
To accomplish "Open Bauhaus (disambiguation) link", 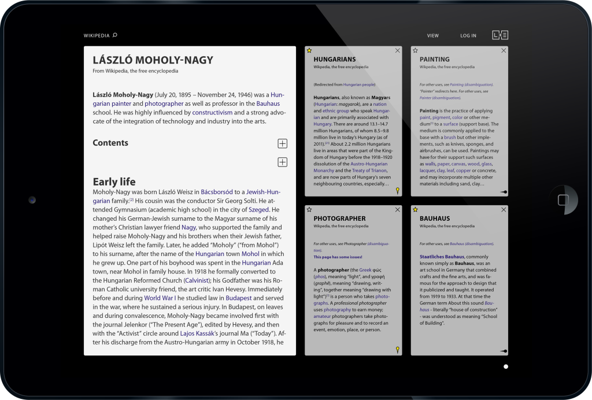I will coord(471,244).
